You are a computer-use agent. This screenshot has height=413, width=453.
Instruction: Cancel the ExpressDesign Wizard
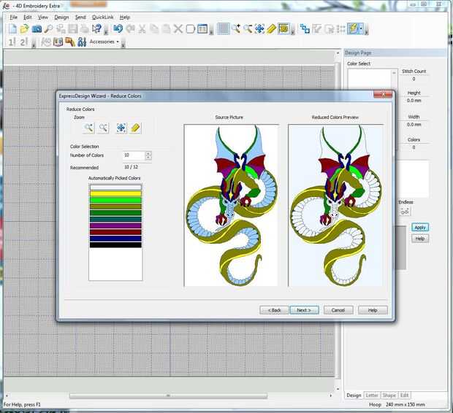click(x=338, y=310)
